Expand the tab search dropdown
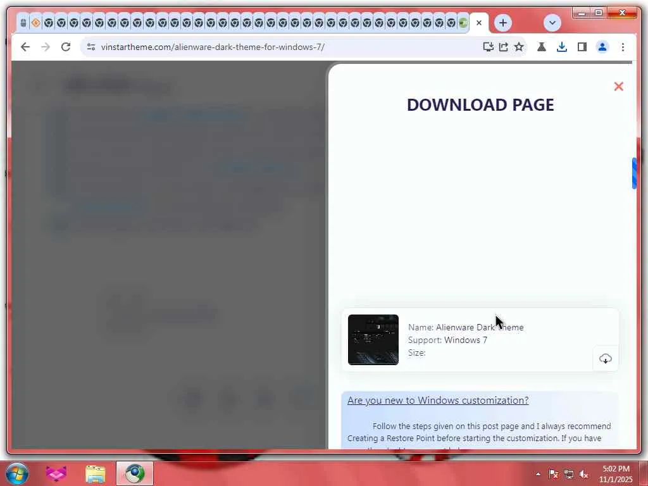 552,23
